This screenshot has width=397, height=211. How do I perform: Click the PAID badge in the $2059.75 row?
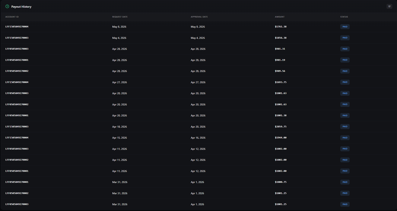point(345,127)
